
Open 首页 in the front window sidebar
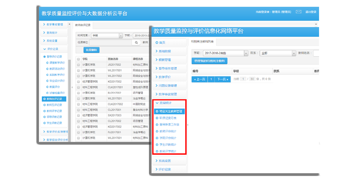[169, 43]
